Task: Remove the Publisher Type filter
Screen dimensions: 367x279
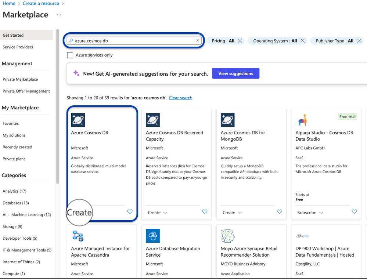Action: (x=359, y=41)
